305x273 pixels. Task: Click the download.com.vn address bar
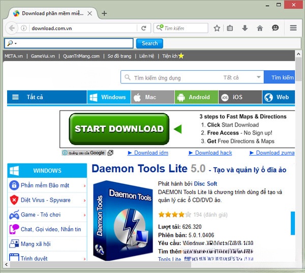point(83,28)
